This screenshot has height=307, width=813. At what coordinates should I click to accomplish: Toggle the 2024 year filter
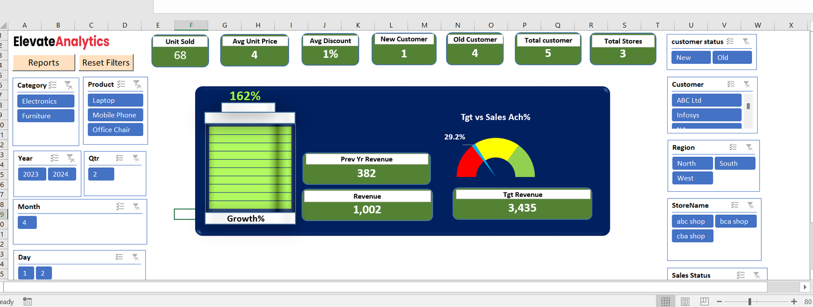click(61, 174)
